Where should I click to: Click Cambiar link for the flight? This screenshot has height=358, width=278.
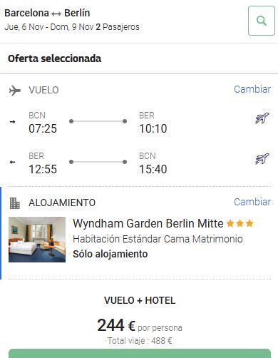coord(252,89)
